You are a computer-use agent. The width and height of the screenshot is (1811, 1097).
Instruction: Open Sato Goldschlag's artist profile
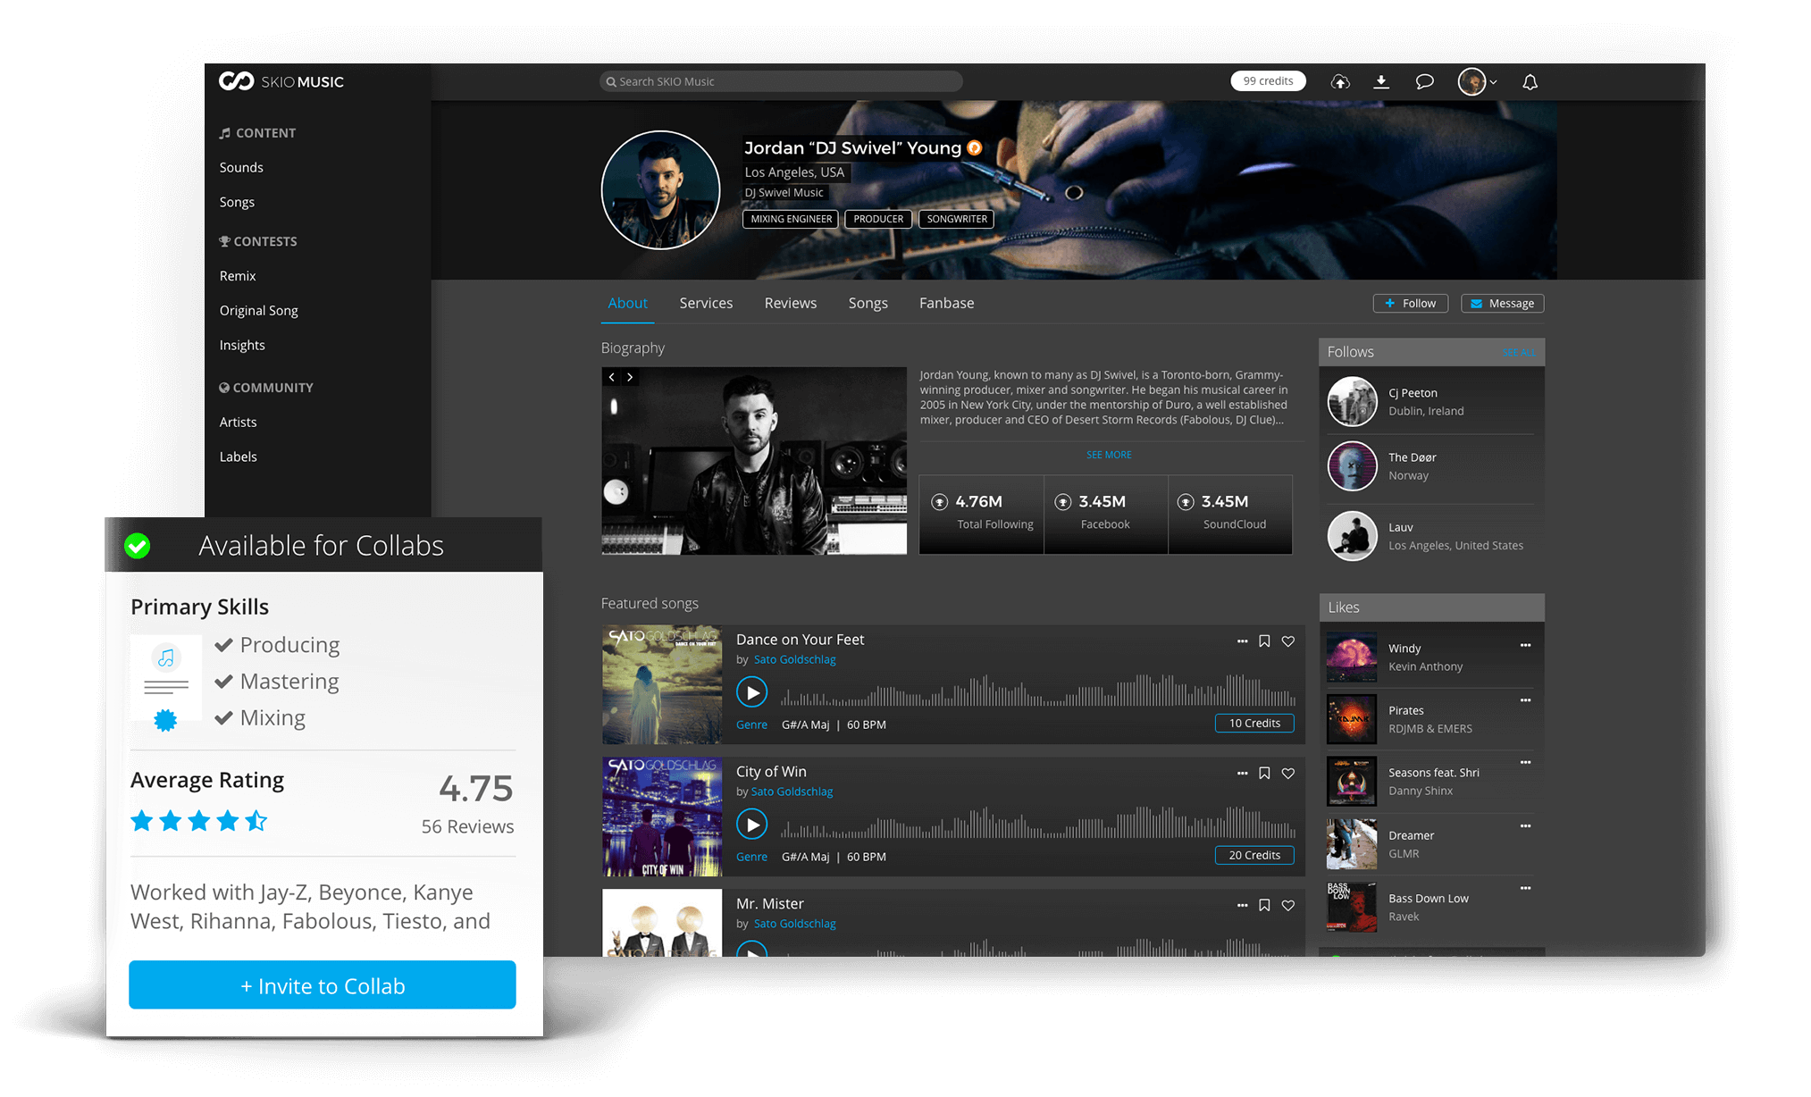[x=794, y=659]
